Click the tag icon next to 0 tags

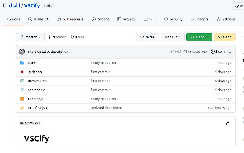pyautogui.click(x=72, y=37)
